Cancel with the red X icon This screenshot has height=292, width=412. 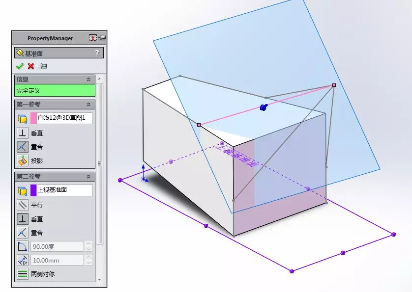point(31,66)
